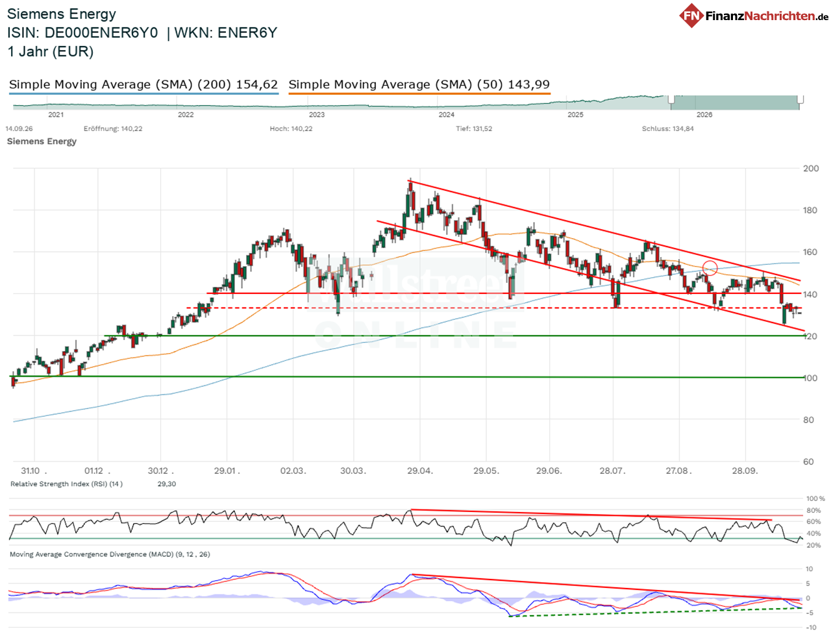Click the 2024 label in the overview timeline

447,115
